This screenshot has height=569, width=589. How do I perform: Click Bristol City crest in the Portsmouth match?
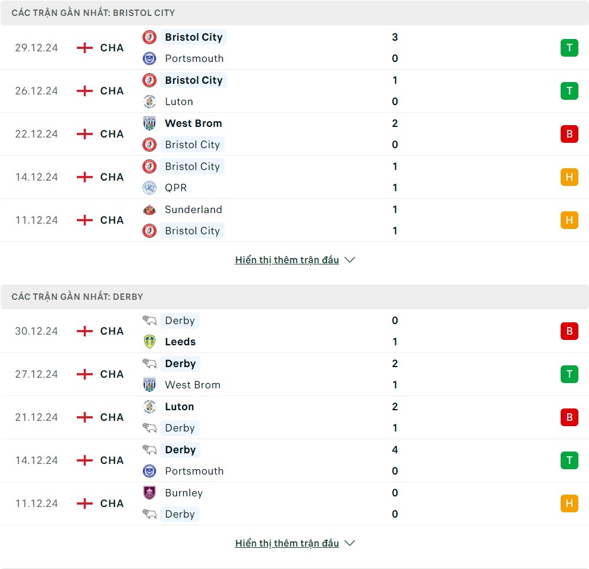click(x=149, y=37)
